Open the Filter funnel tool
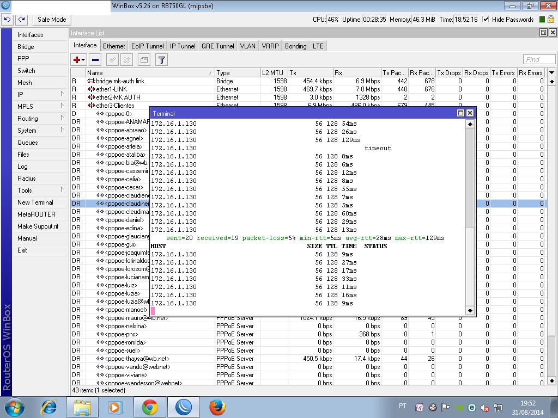The width and height of the screenshot is (558, 418). pyautogui.click(x=161, y=60)
